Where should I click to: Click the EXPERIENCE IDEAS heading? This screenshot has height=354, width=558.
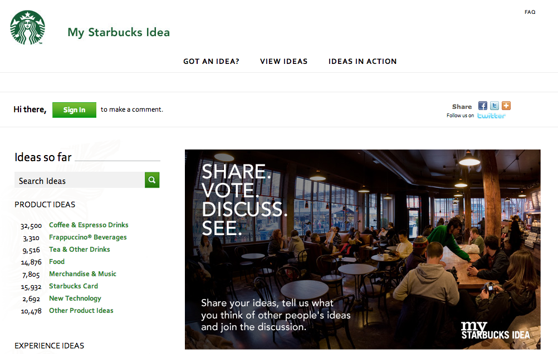click(x=49, y=346)
